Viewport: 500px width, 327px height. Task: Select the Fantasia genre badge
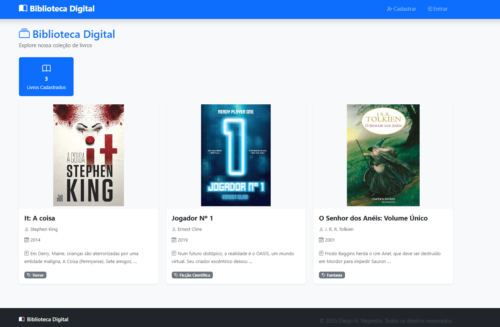click(332, 275)
